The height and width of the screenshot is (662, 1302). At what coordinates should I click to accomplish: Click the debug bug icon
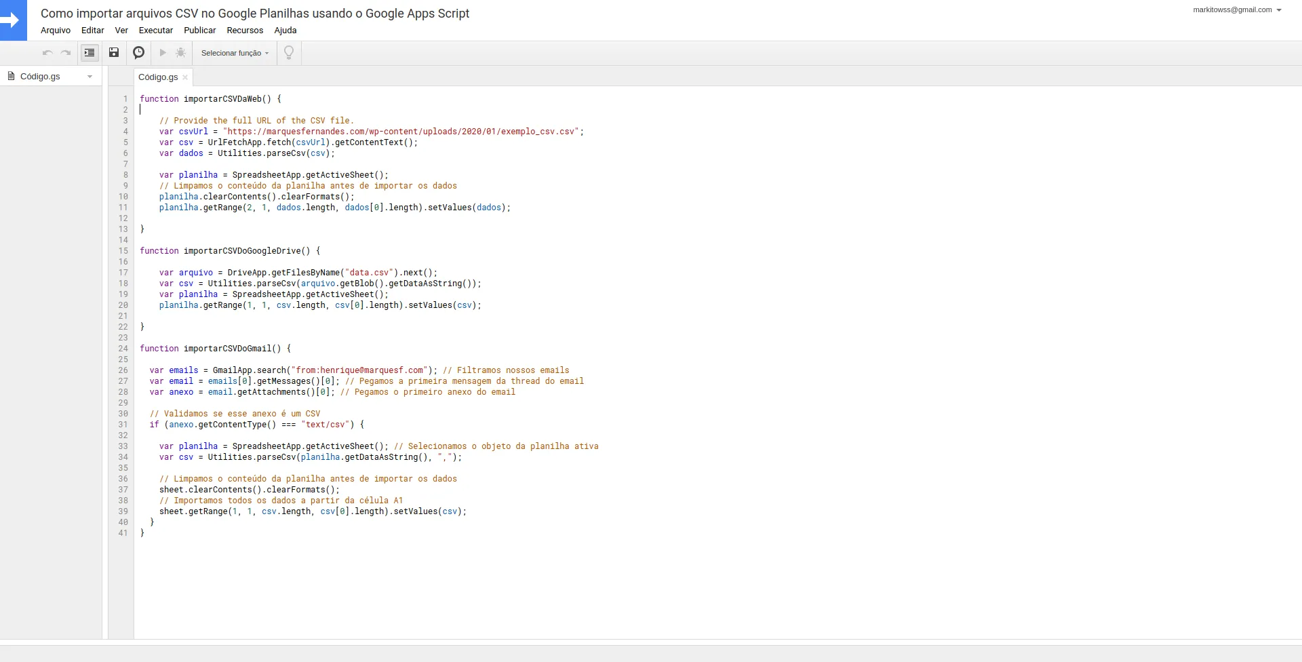point(180,53)
